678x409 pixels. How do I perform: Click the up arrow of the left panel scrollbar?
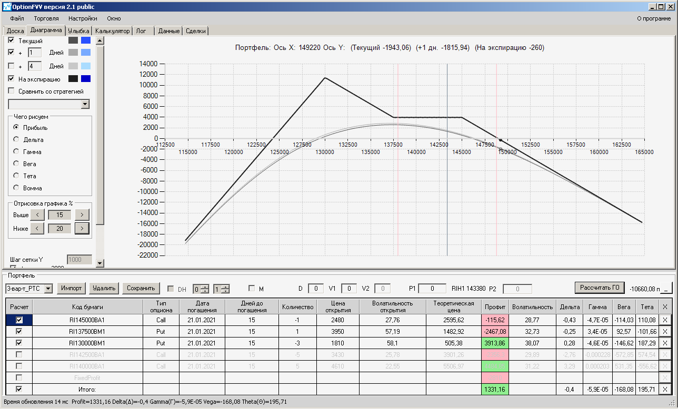tap(100, 40)
